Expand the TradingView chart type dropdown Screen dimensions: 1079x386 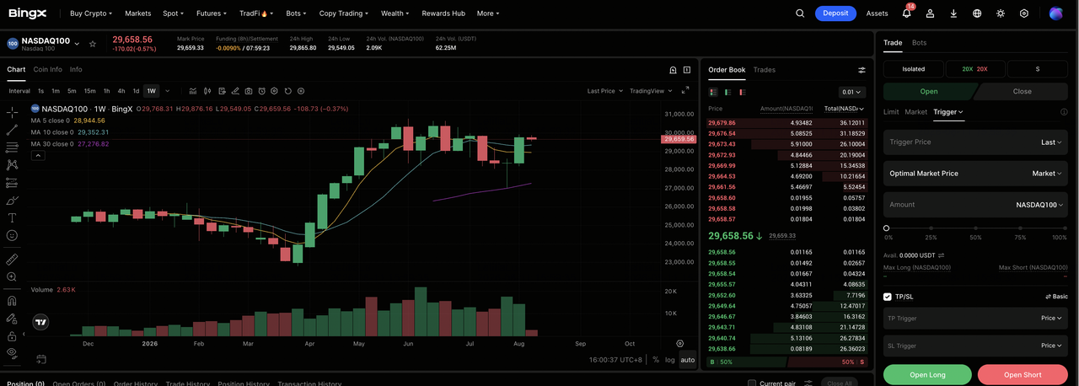click(652, 91)
